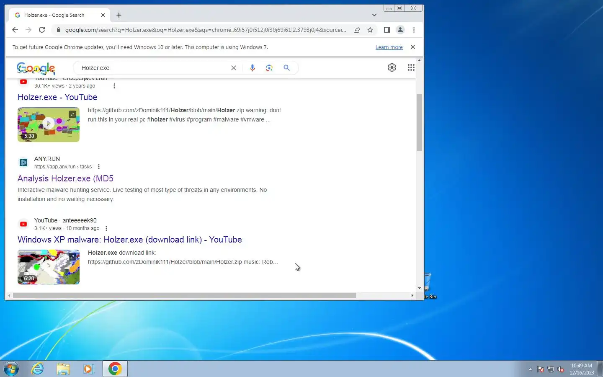View site information via padlock icon
Image resolution: width=603 pixels, height=377 pixels.
point(58,30)
